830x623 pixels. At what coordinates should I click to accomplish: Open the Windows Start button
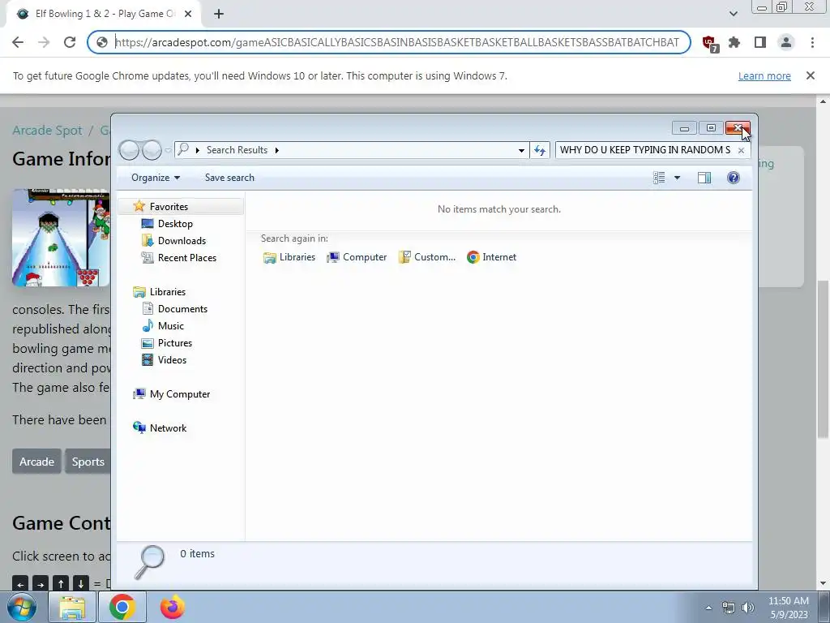coord(21,607)
